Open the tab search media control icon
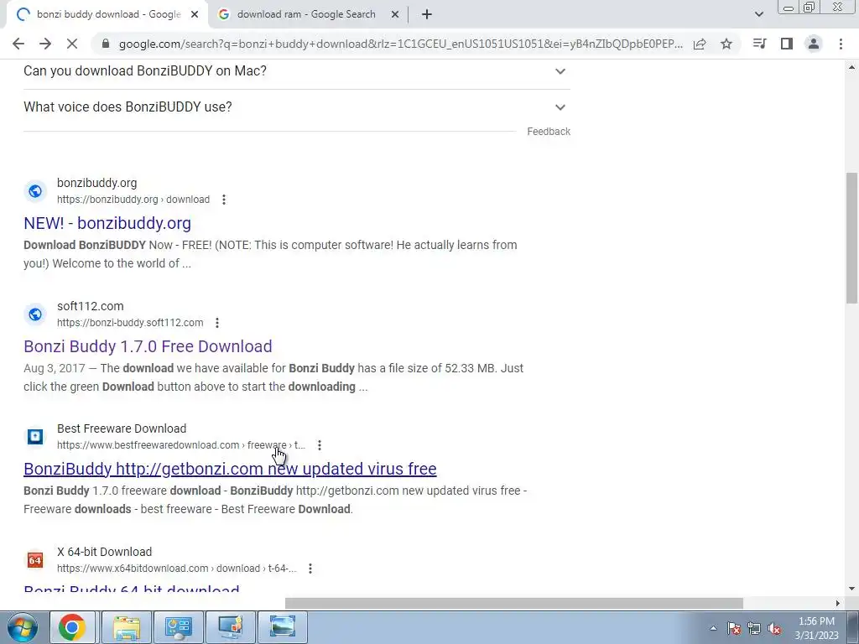859x644 pixels. coord(760,44)
